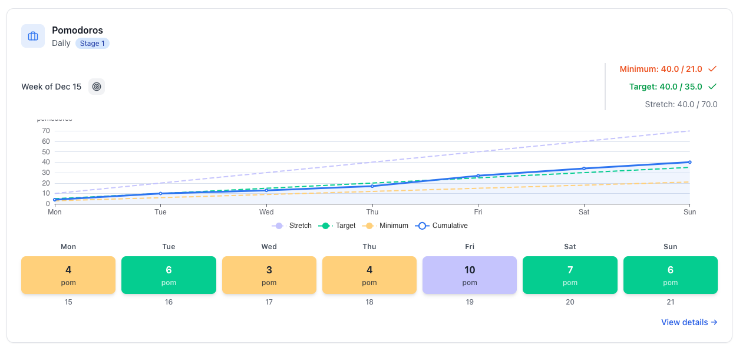Toggle the Cumulative line in chart legend
The height and width of the screenshot is (344, 736).
[x=441, y=226]
